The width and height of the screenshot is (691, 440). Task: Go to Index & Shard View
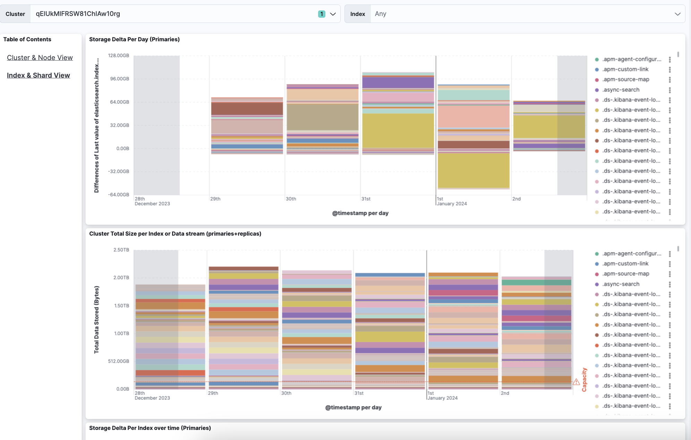coord(39,75)
